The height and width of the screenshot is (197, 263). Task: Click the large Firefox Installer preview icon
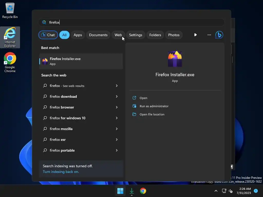point(175,59)
